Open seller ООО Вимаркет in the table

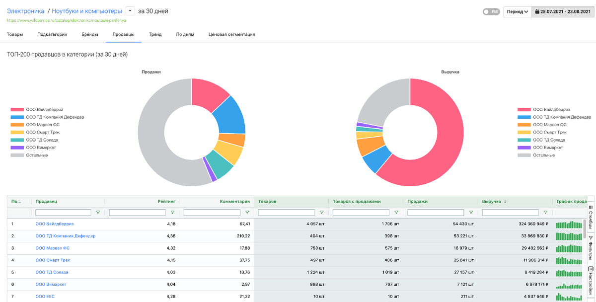coord(51,285)
